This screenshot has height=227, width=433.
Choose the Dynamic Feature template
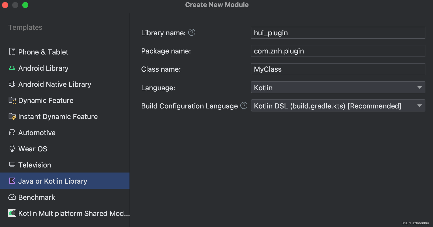pos(46,100)
